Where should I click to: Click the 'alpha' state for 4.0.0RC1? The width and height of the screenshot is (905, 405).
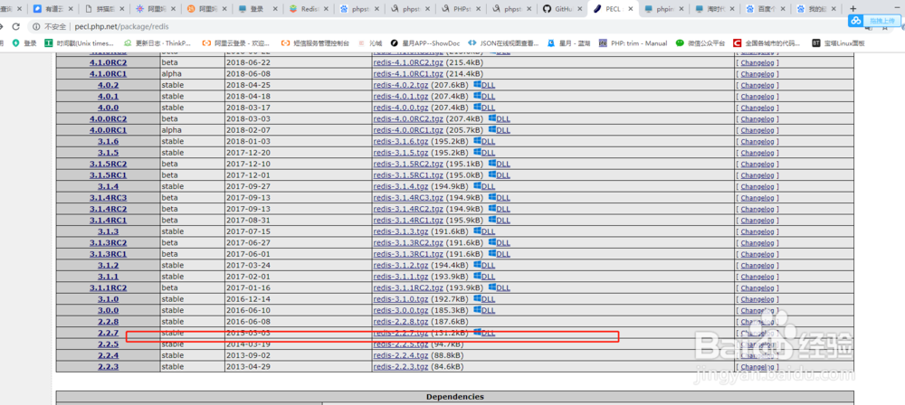click(x=171, y=130)
